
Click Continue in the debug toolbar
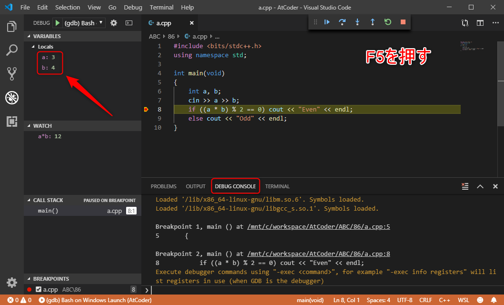(327, 22)
